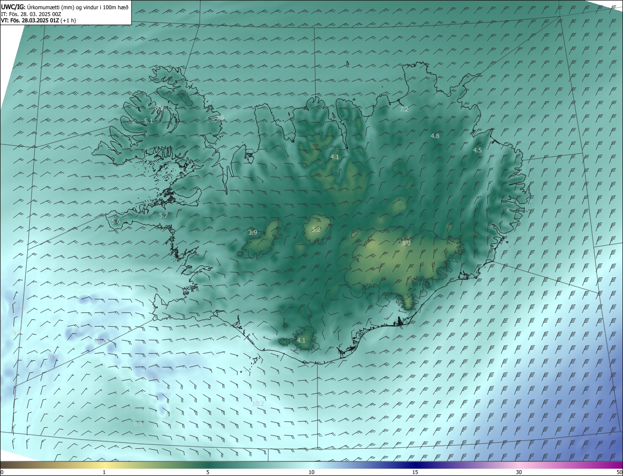Click the 5.1 value in the Westfjords

pyautogui.click(x=148, y=121)
